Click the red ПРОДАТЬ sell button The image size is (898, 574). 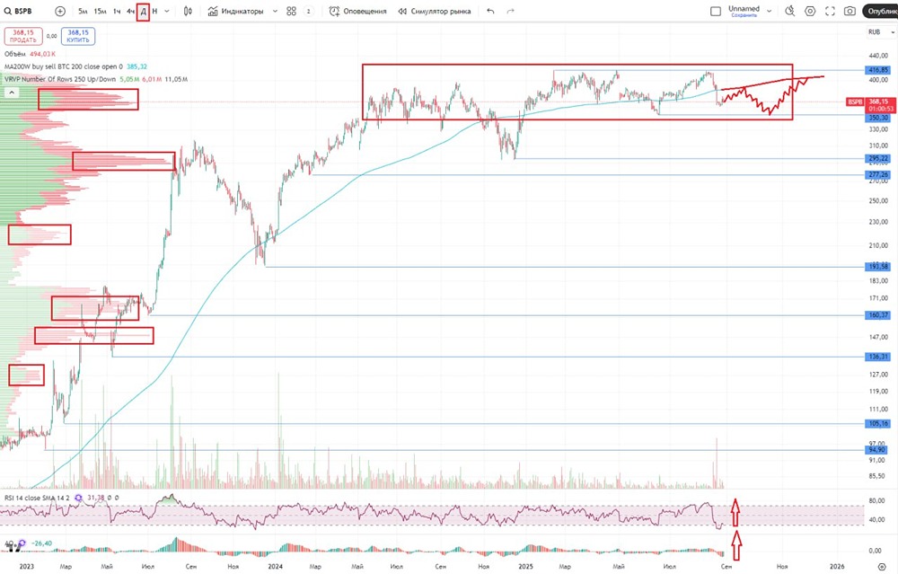pyautogui.click(x=23, y=36)
